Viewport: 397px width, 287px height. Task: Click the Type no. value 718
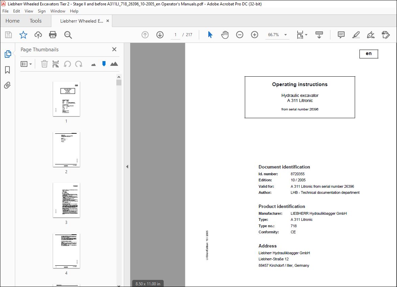tap(294, 226)
